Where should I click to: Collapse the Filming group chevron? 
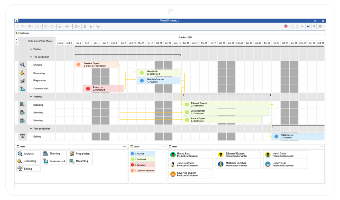pos(31,97)
